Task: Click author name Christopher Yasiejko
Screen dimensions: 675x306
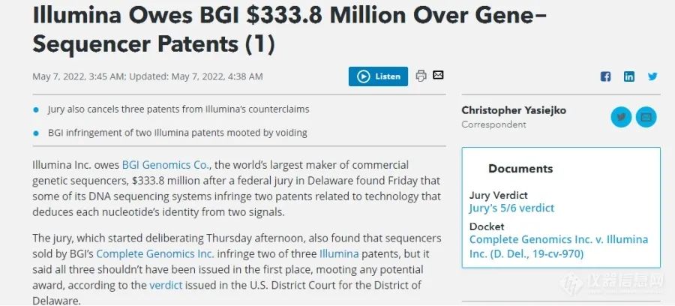Action: pyautogui.click(x=514, y=110)
